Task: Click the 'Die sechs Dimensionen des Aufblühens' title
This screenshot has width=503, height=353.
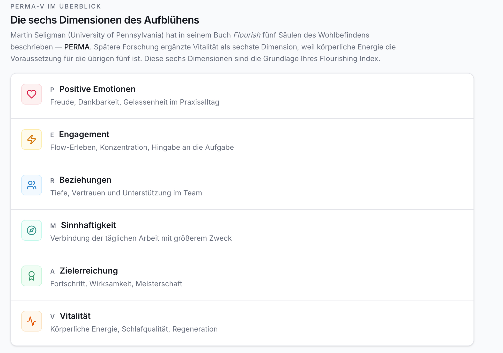Action: coord(105,20)
